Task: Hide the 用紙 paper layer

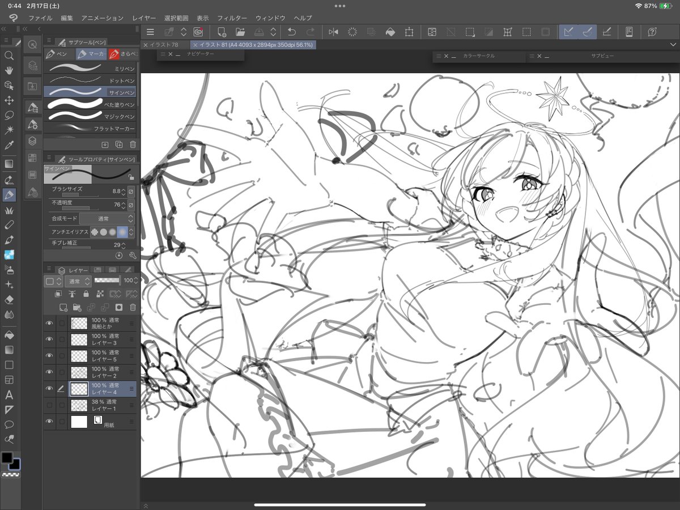Action: coord(49,421)
